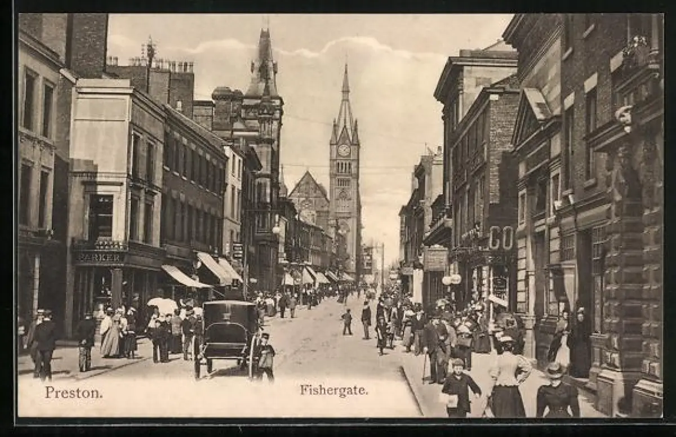The width and height of the screenshot is (676, 437).
Task: Select the PARKER shop sign
Action: [x=99, y=257]
